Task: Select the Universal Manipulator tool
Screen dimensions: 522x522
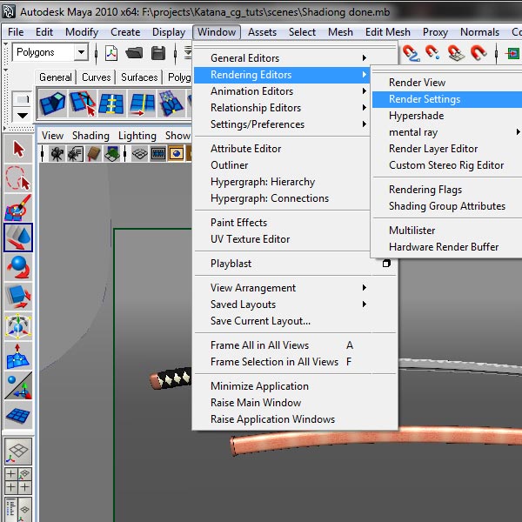Action: coord(18,326)
